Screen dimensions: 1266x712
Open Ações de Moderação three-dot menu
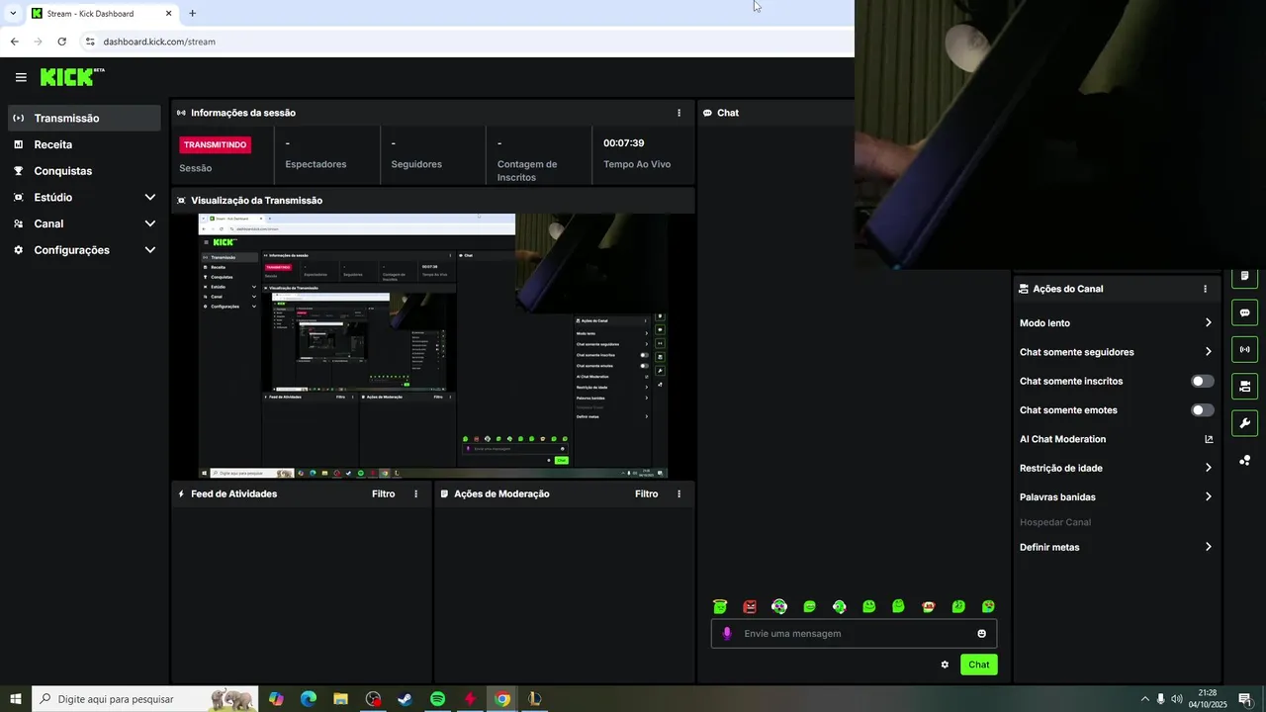click(x=678, y=493)
